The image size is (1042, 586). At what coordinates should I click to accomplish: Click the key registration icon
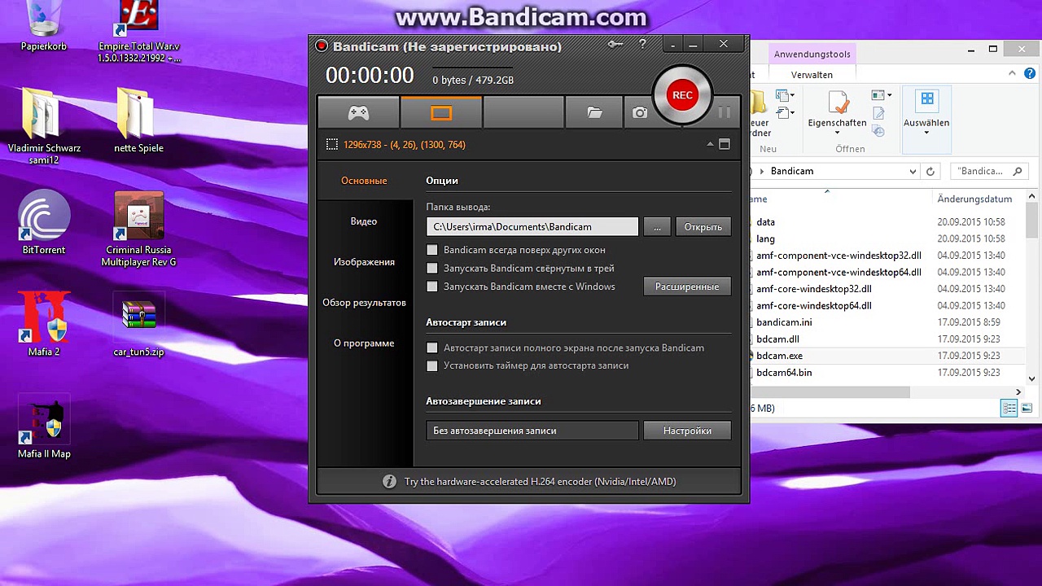click(615, 45)
